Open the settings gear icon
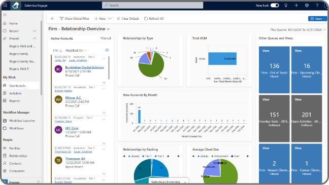 point(307,5)
